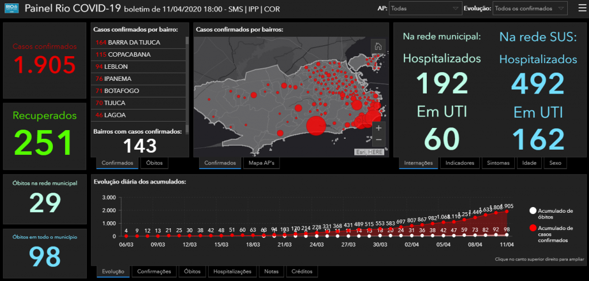589x281 pixels.
Task: Click the Rio Prefeitura logo
Action: tap(10, 9)
